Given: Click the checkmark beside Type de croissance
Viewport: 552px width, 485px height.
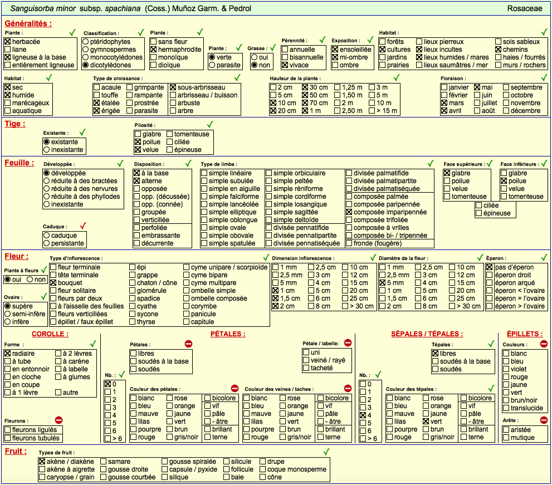Looking at the screenshot, I should (x=238, y=77).
